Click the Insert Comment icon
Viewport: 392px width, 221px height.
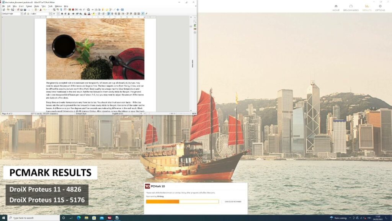click(x=107, y=10)
